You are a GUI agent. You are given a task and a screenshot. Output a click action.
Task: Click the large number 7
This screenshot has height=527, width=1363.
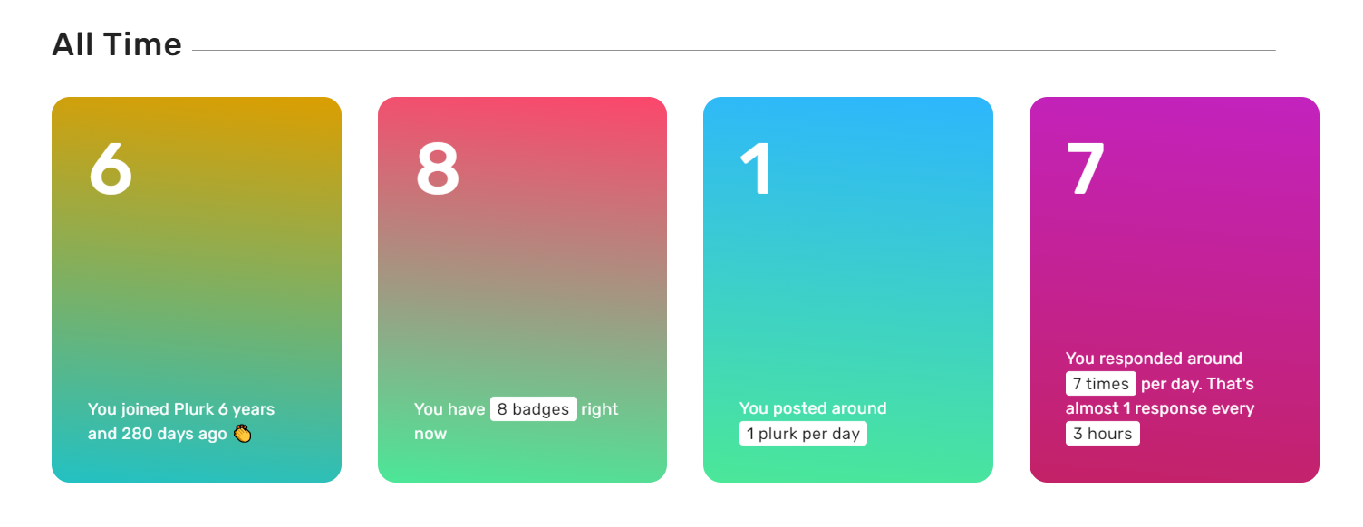pos(1086,169)
